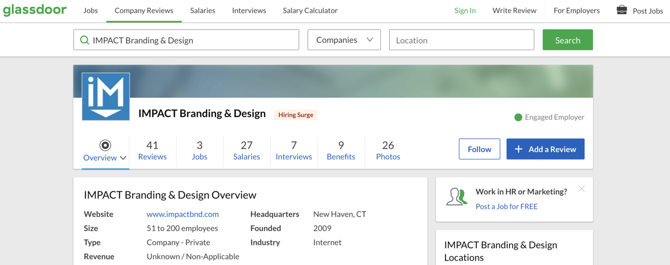Open the 27 Salaries tab
Viewport: 670px width, 265px height.
[x=247, y=151]
